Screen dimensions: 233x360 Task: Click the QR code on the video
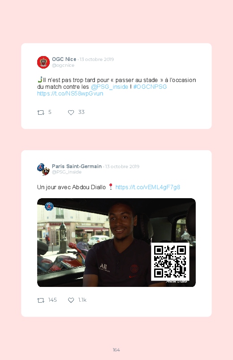coord(170,261)
